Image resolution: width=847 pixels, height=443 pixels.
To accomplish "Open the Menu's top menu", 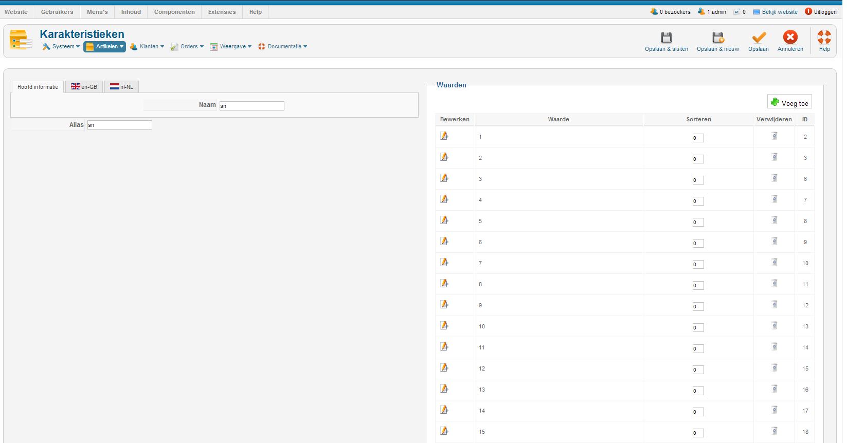I will (x=97, y=12).
